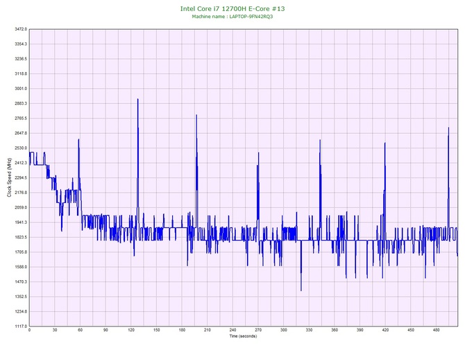
Task: Click the 90 seconds x-axis label
Action: pos(105,330)
